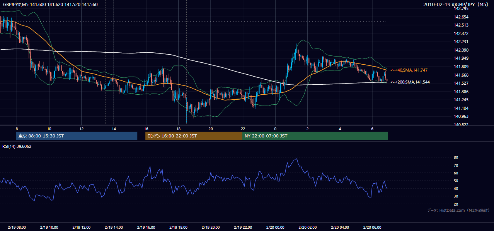Click hour label 14 under price chart
The image size is (494, 231).
[114, 129]
